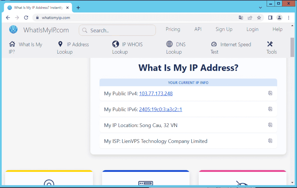Open the IP WHOIS Lookup menu item

click(x=128, y=48)
